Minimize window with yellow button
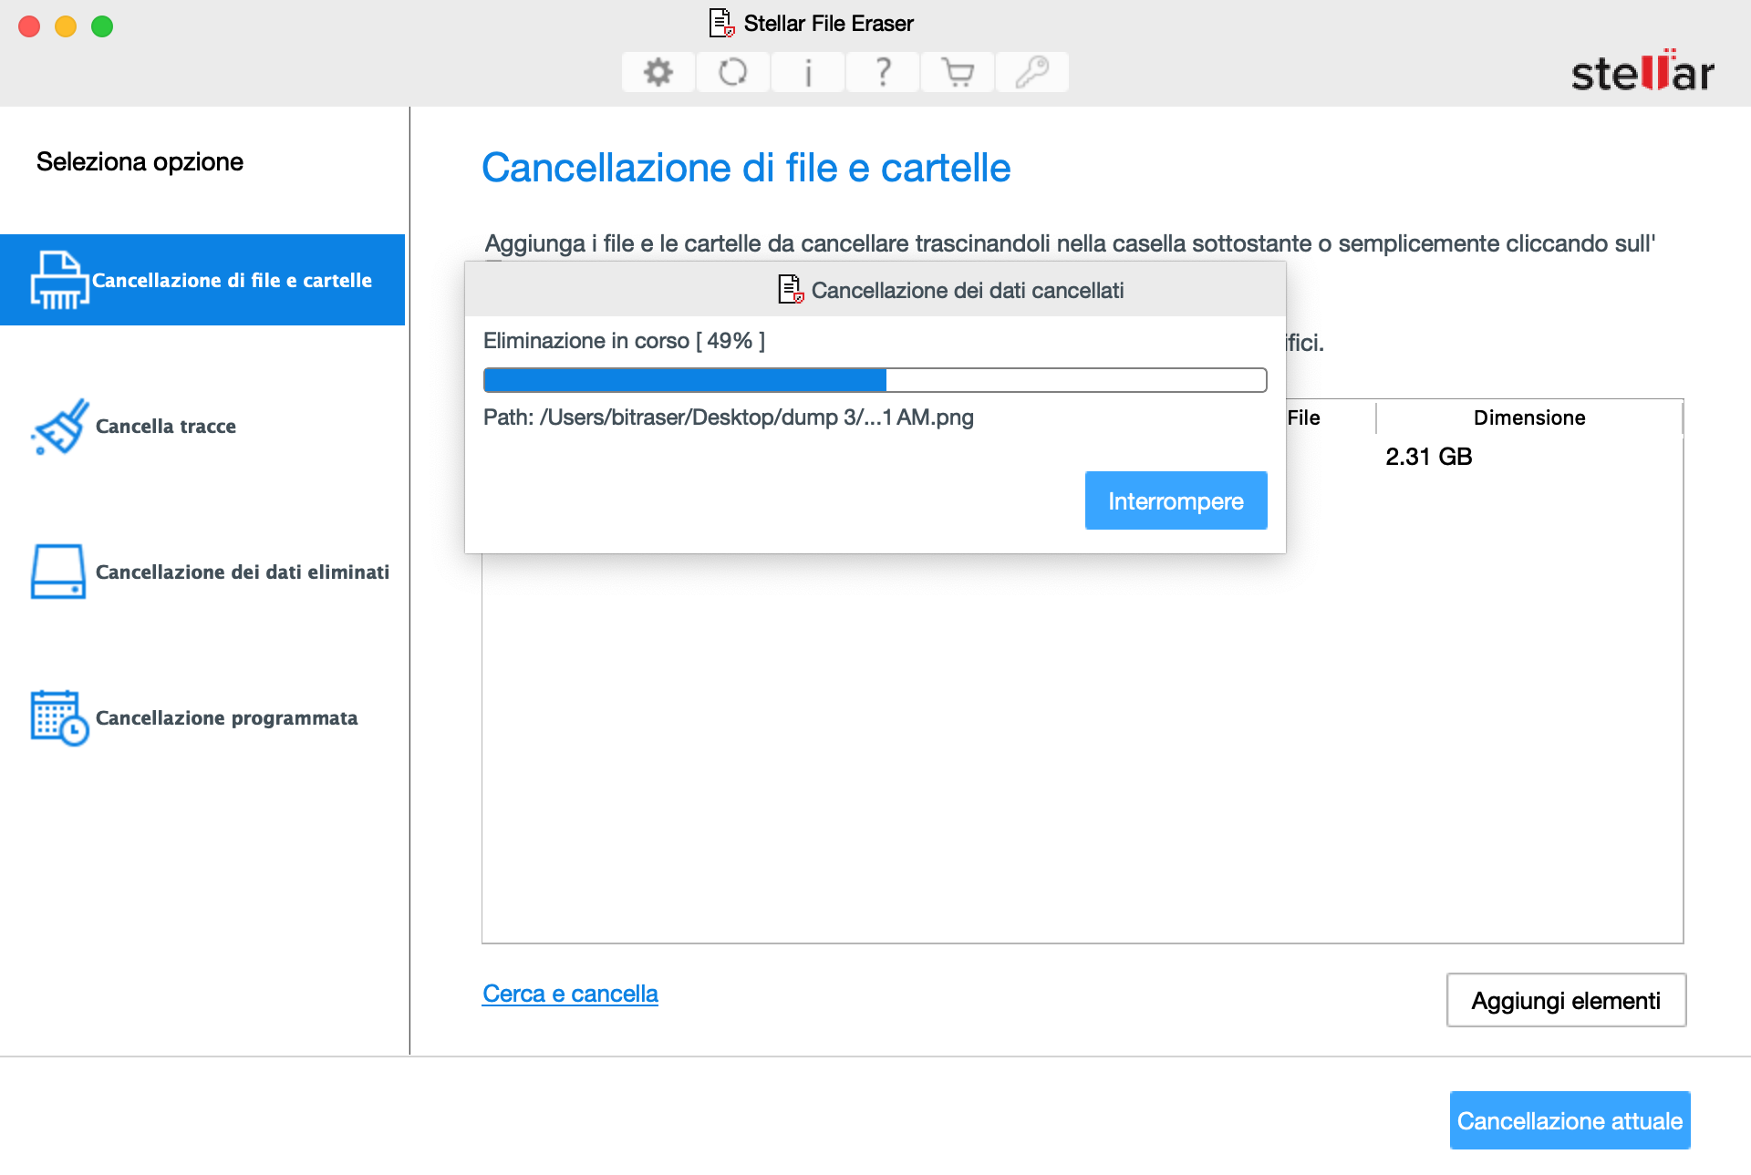Screen dimensions: 1751x1175 [x=66, y=26]
